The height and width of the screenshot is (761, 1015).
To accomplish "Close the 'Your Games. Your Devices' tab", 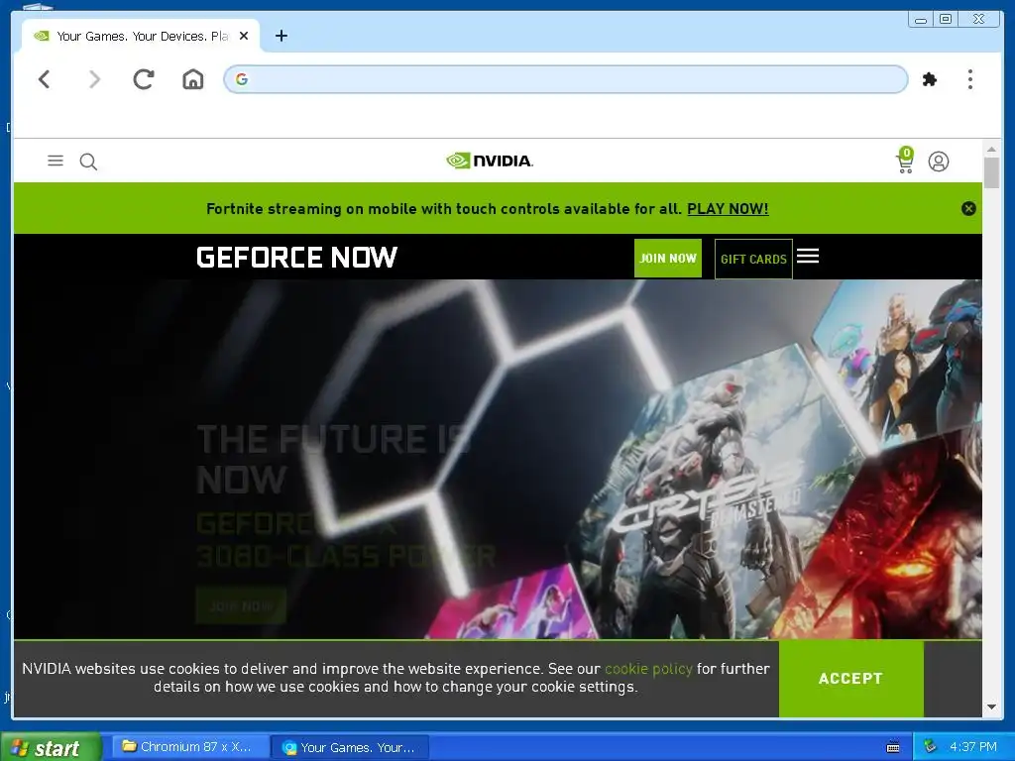I will click(x=244, y=37).
